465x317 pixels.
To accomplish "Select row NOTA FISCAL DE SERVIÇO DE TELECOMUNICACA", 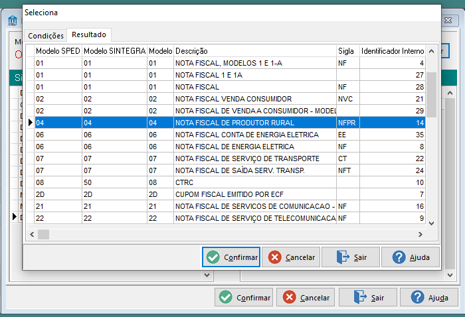I will pos(230,218).
